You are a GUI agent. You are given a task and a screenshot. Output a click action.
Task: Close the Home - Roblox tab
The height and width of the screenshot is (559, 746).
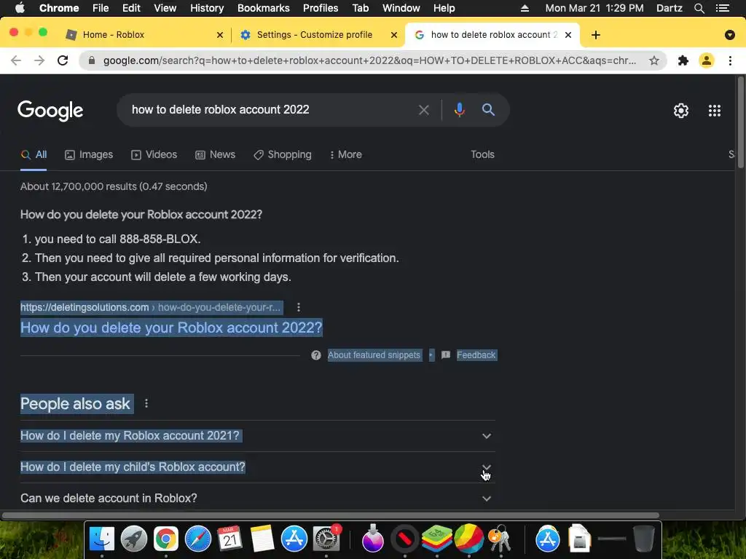tap(220, 35)
